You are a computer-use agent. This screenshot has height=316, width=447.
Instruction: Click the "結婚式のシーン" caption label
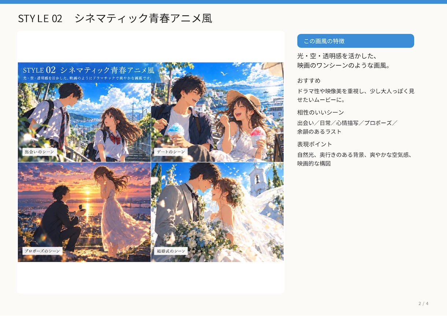coord(171,251)
